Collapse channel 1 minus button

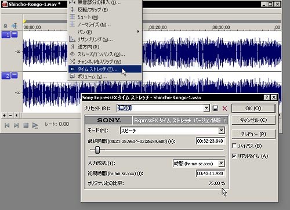coord(14,34)
